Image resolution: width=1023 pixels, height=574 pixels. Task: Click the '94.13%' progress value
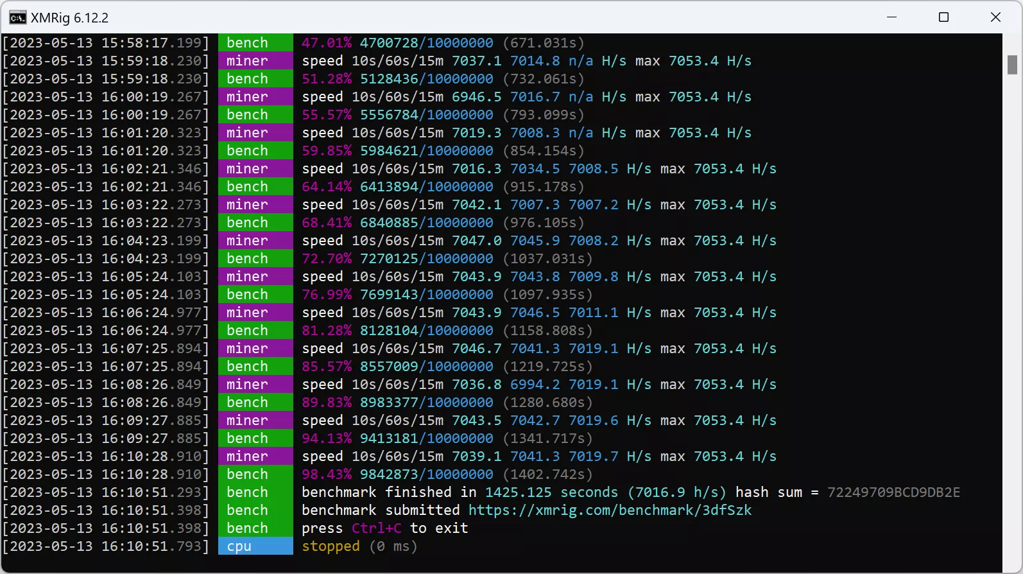point(327,439)
